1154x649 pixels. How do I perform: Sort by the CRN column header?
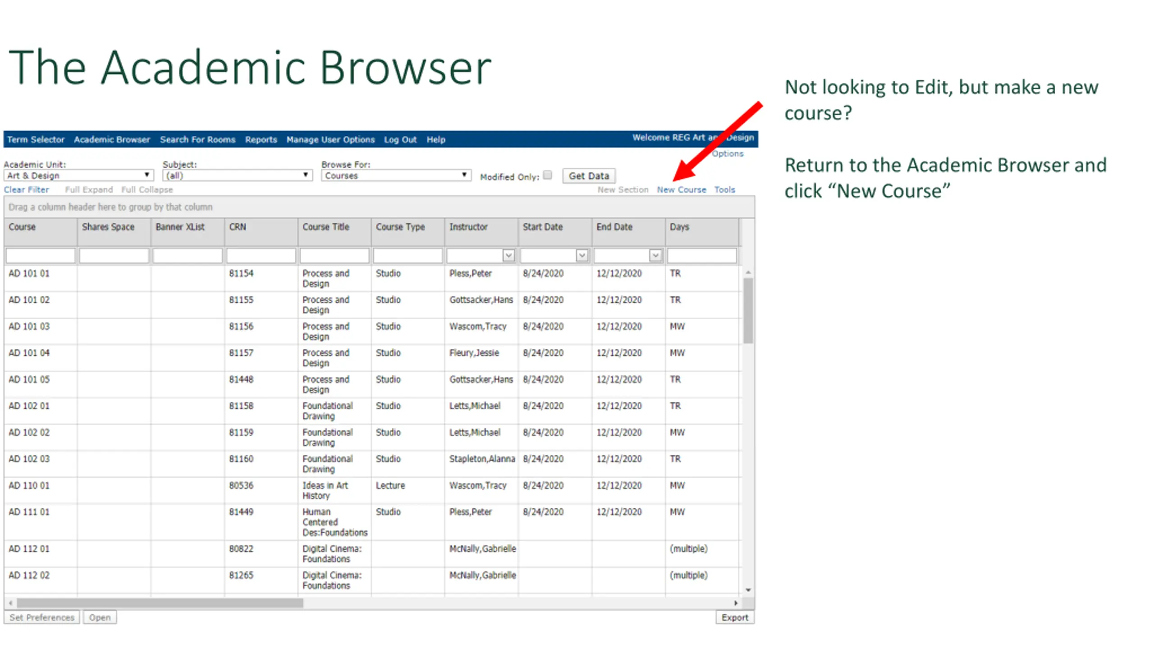[x=261, y=232]
